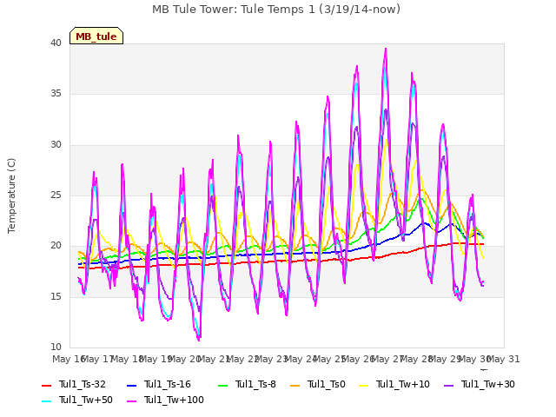
Task: Click the May 26 x-axis label
Action: tap(359, 359)
